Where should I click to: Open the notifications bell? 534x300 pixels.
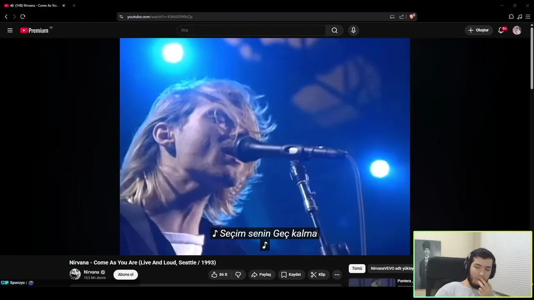coord(501,30)
